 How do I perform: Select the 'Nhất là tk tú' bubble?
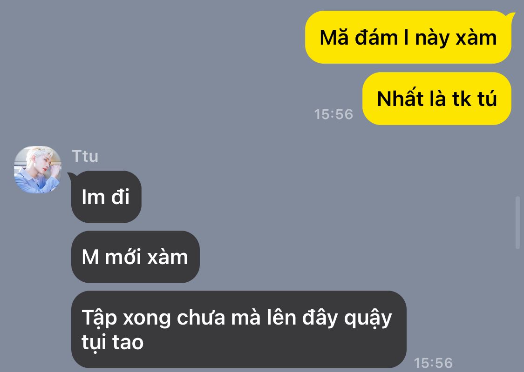(x=437, y=99)
